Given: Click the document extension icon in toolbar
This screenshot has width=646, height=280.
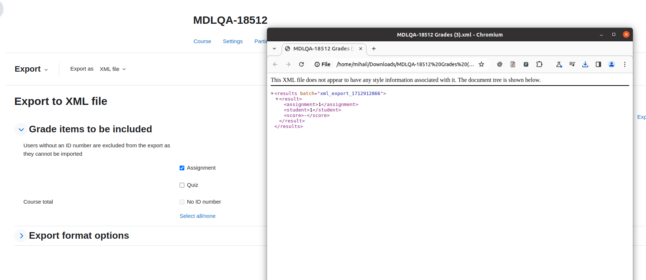Looking at the screenshot, I should (513, 64).
